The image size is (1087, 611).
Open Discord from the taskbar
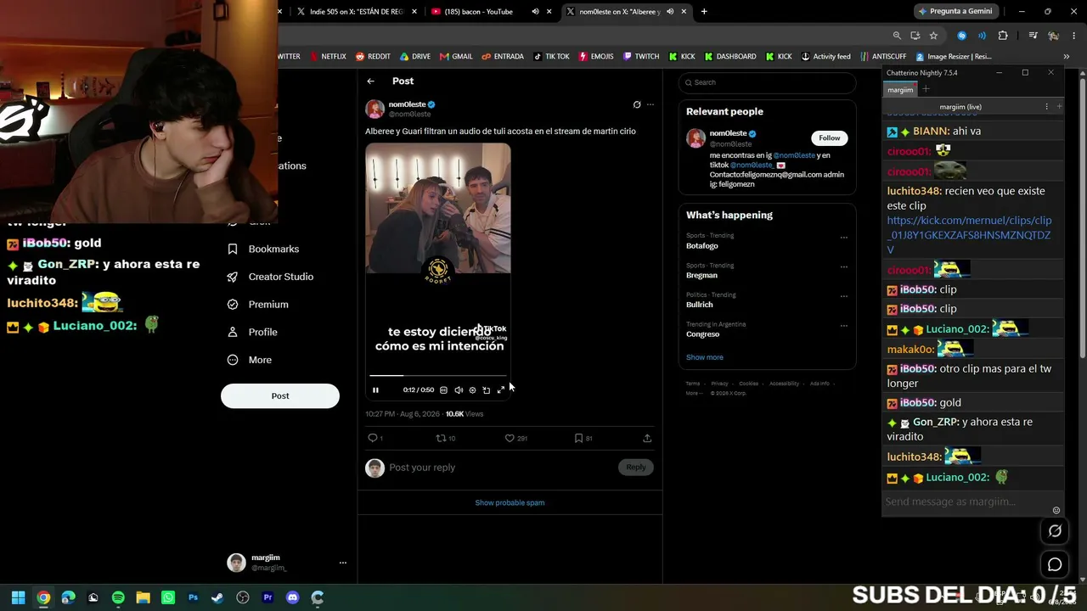pos(293,597)
